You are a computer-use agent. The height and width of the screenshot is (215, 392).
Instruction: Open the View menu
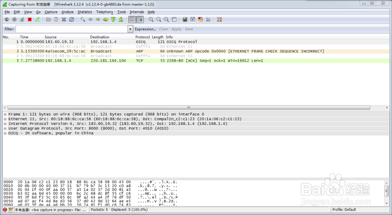(28, 12)
